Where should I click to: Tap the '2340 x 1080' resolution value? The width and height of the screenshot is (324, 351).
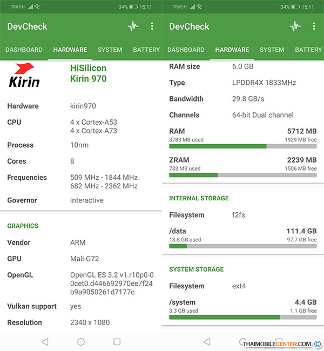pyautogui.click(x=90, y=322)
